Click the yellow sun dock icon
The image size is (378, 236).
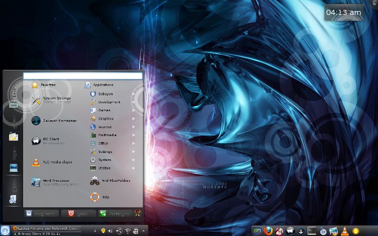point(355,231)
